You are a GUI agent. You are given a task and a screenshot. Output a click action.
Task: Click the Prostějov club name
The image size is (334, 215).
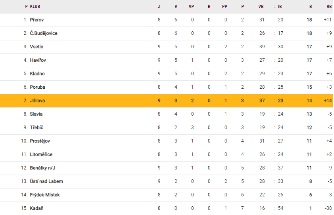(40, 141)
